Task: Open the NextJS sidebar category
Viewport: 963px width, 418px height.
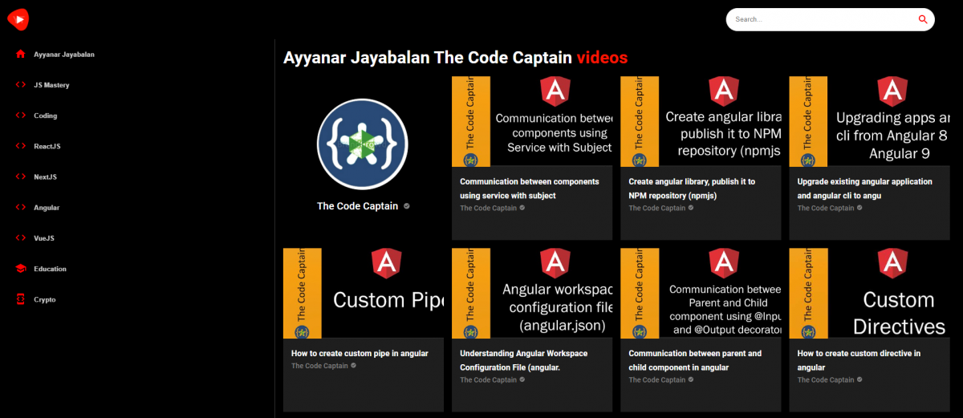Action: (45, 177)
